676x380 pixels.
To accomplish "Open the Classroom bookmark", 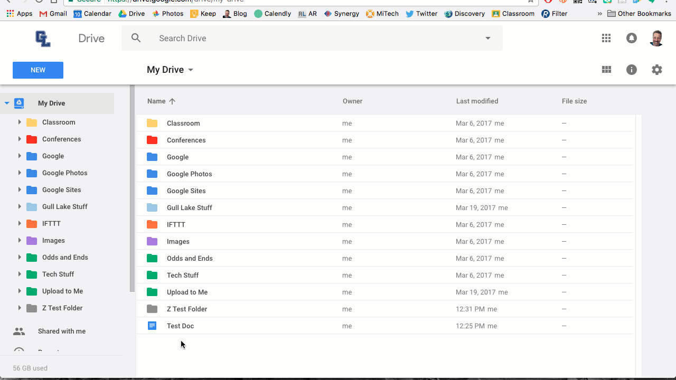I will pos(513,14).
